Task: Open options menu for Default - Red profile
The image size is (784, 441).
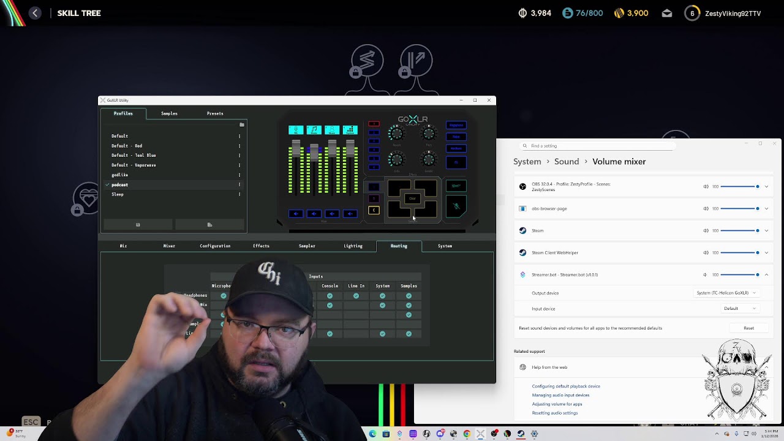Action: pos(239,146)
